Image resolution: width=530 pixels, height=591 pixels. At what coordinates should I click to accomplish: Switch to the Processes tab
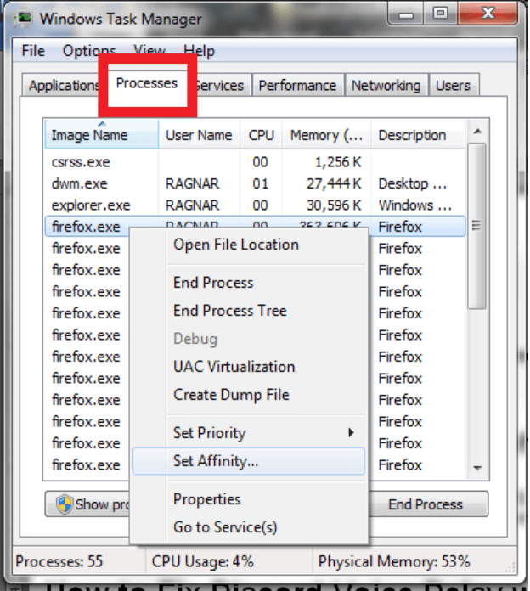point(147,83)
